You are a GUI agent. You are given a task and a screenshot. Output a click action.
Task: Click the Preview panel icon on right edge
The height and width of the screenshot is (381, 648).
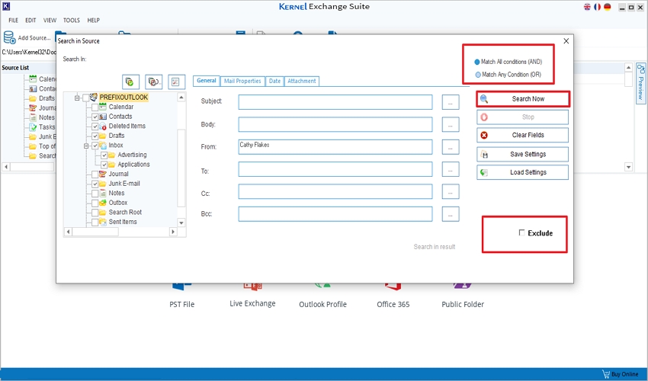(x=641, y=69)
